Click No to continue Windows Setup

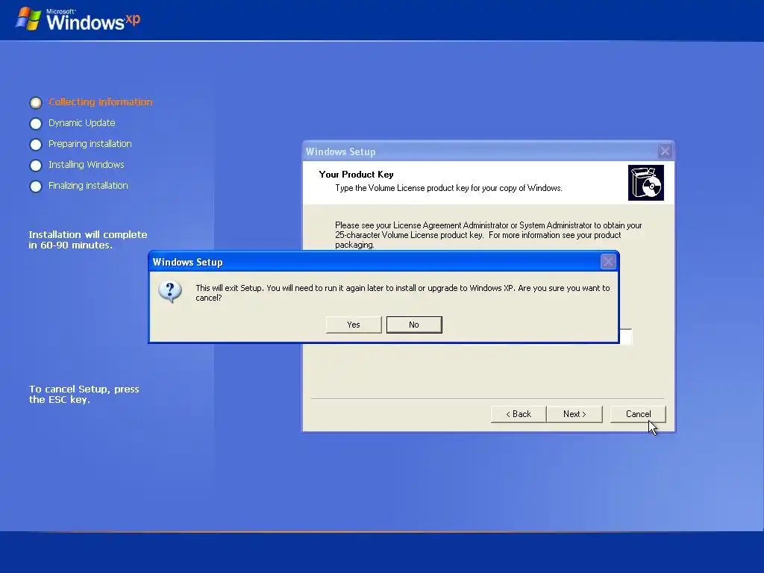pyautogui.click(x=414, y=325)
